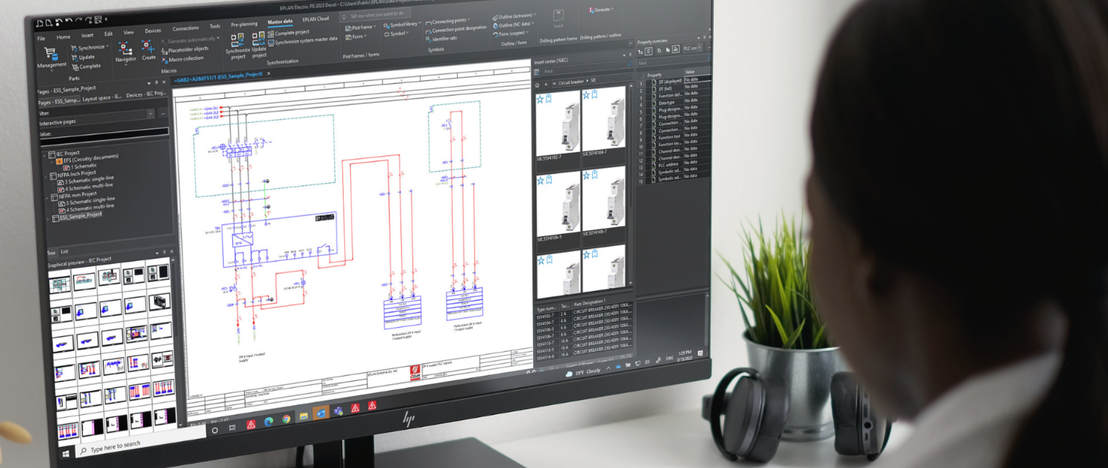Open the Placeholder objects tool

(x=189, y=49)
